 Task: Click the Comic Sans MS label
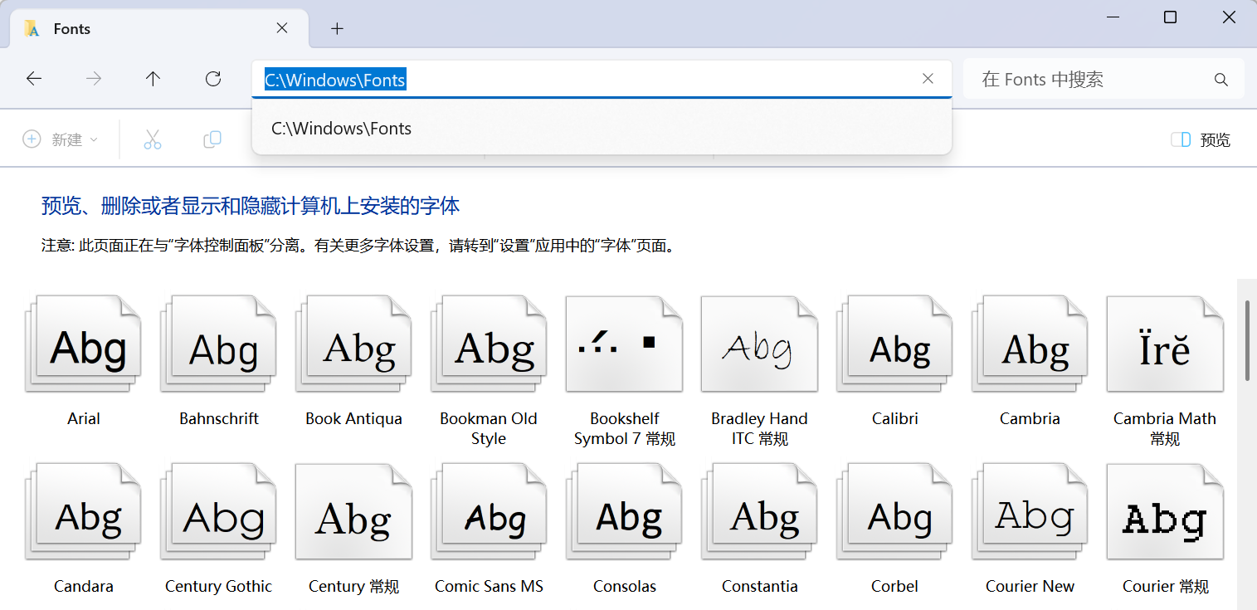pos(489,586)
